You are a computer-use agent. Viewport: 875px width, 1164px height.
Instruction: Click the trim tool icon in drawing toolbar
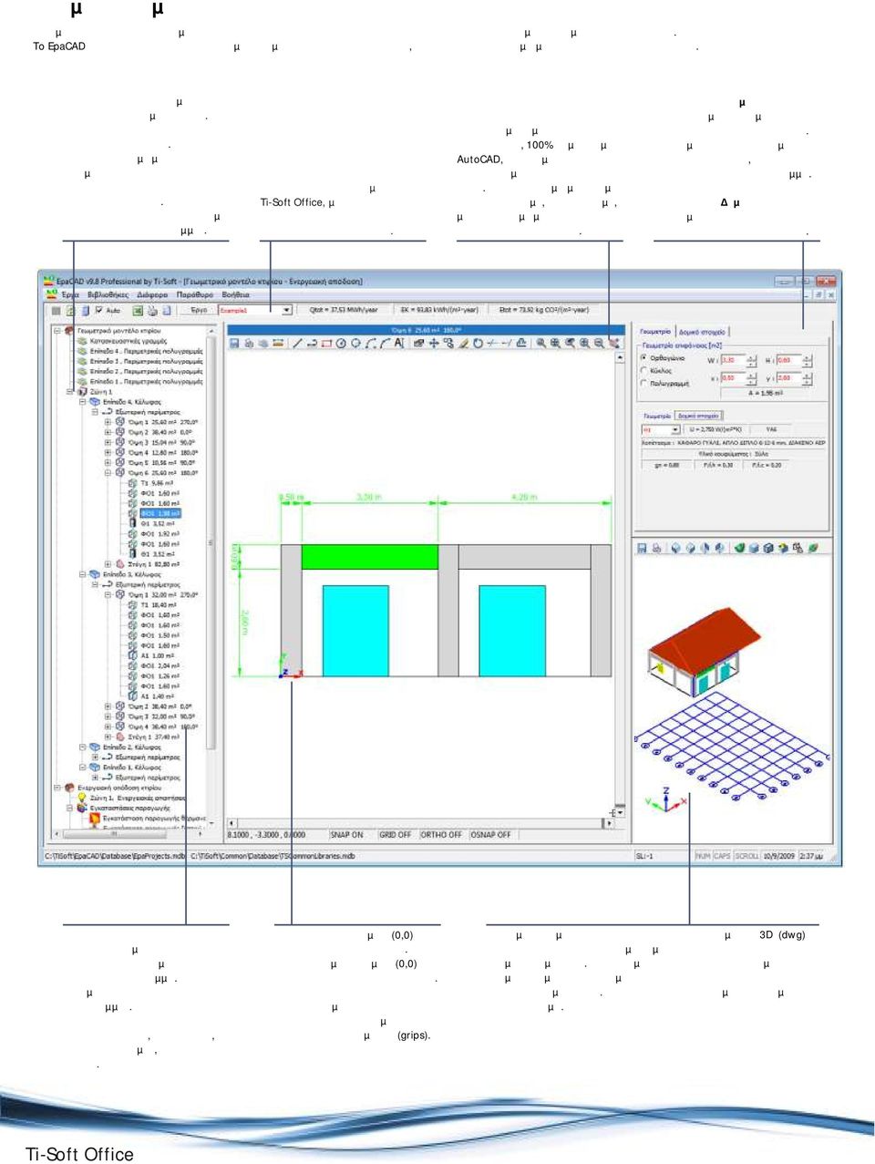click(491, 343)
